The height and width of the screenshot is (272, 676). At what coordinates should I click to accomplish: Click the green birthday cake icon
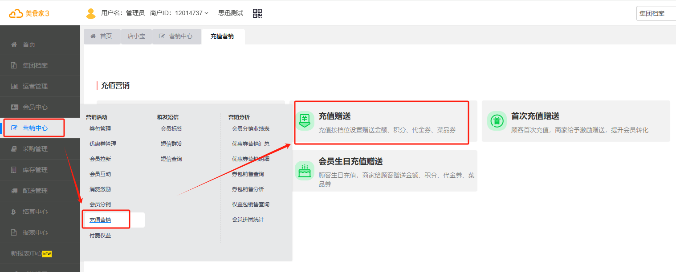[x=305, y=171]
